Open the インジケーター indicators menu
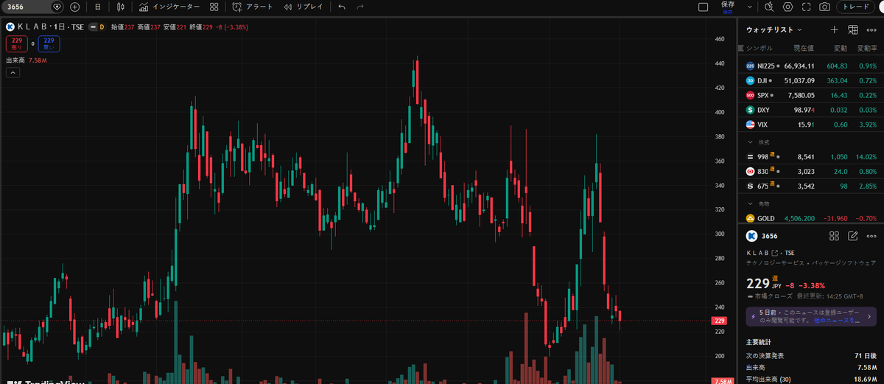Image resolution: width=884 pixels, height=384 pixels. [169, 7]
